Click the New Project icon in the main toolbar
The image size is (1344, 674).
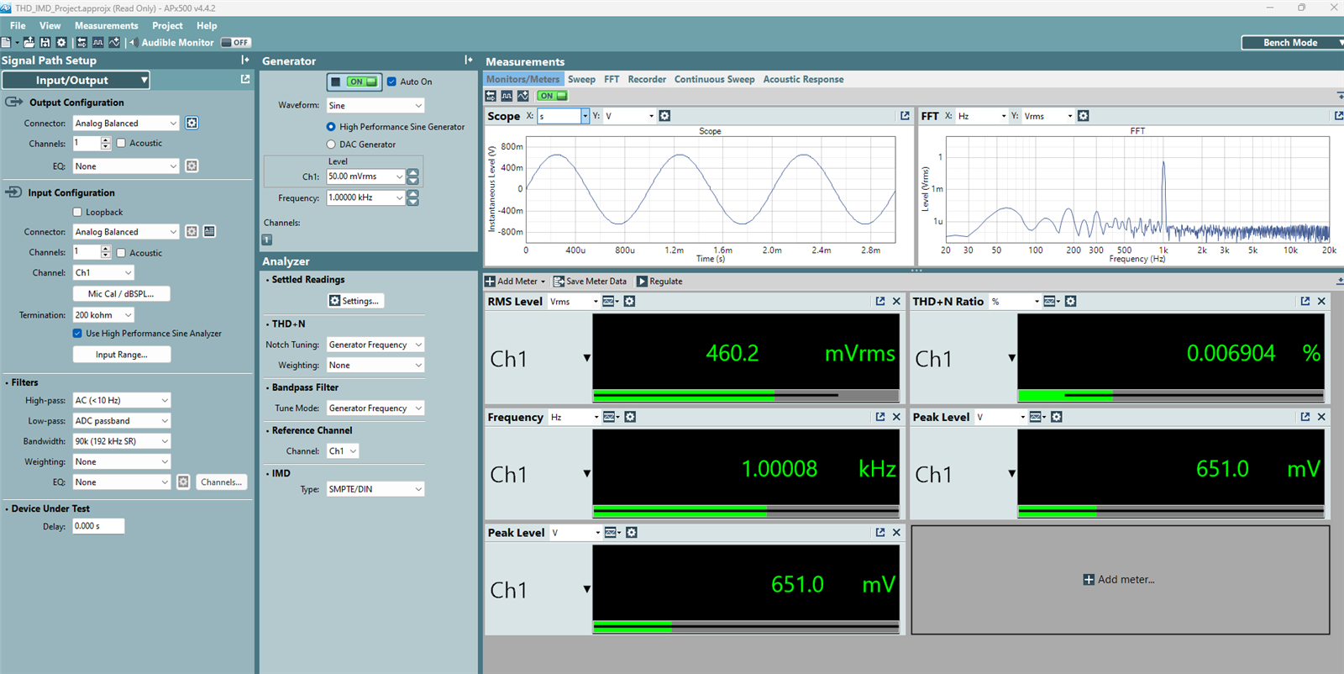coord(6,42)
